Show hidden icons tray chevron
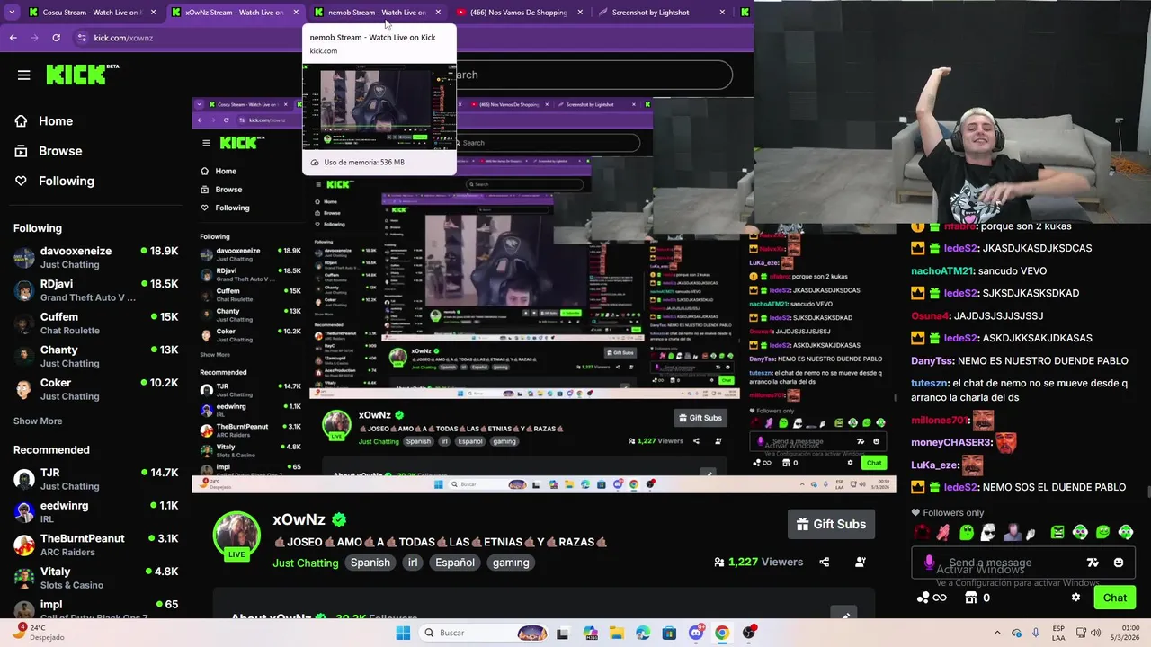The image size is (1151, 647). [996, 633]
